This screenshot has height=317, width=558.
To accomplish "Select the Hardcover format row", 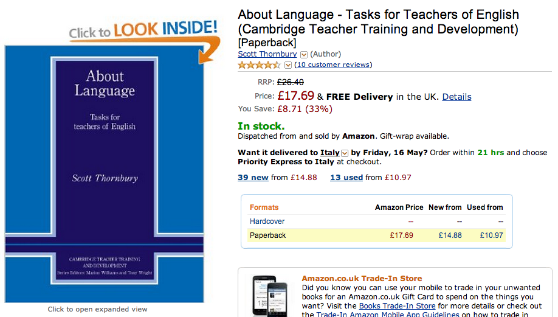I will (267, 221).
